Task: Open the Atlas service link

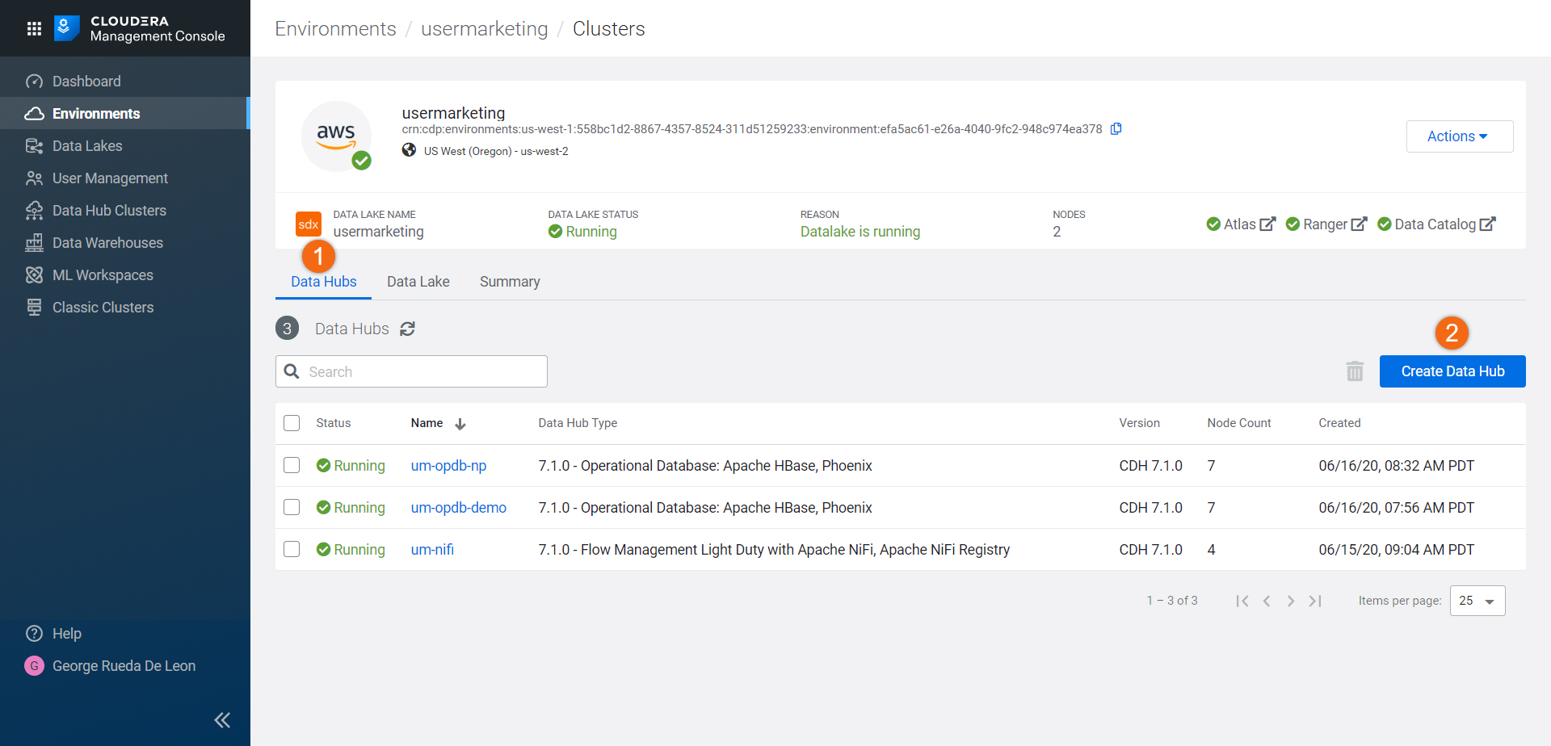Action: [1240, 224]
